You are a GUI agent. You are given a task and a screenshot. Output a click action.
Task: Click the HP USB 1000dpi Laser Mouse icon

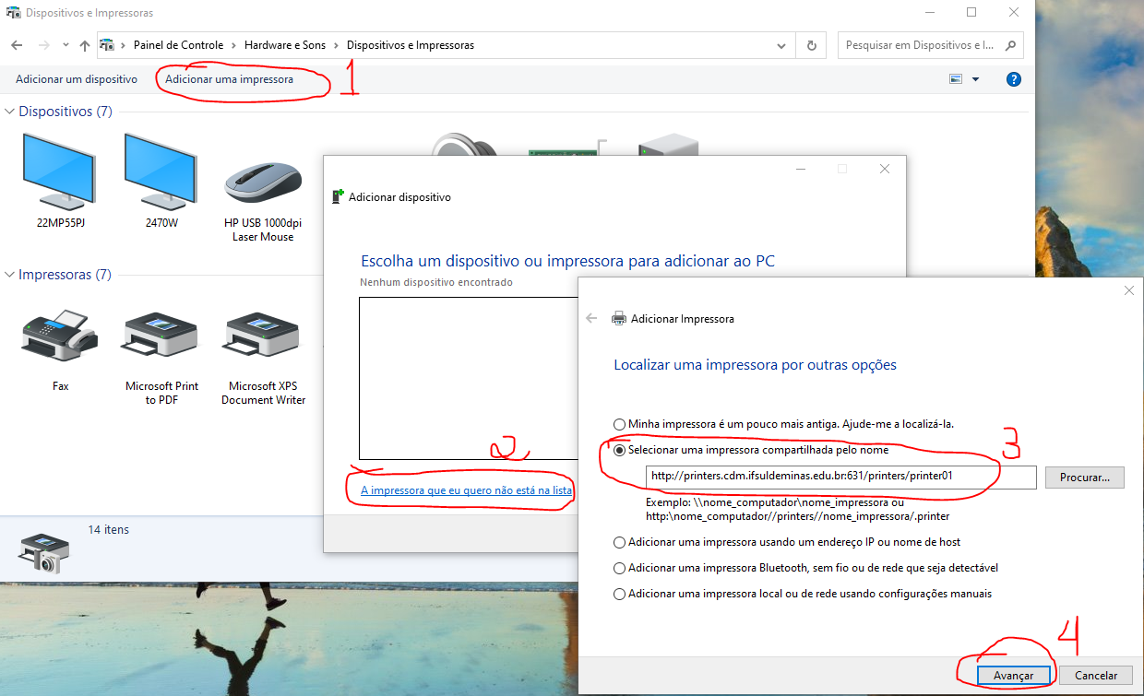(x=263, y=182)
